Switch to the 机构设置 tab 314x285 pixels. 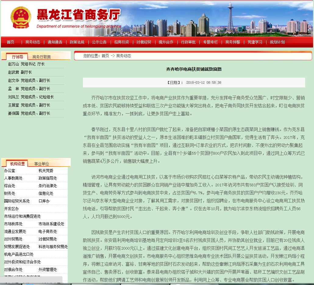point(17,164)
